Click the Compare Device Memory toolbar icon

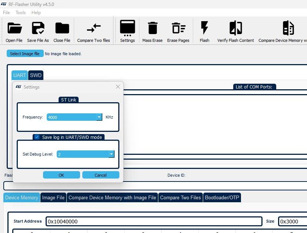click(288, 28)
